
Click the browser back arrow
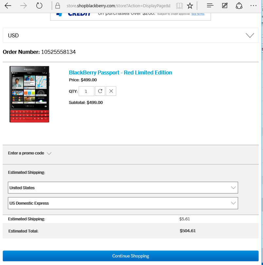click(8, 6)
